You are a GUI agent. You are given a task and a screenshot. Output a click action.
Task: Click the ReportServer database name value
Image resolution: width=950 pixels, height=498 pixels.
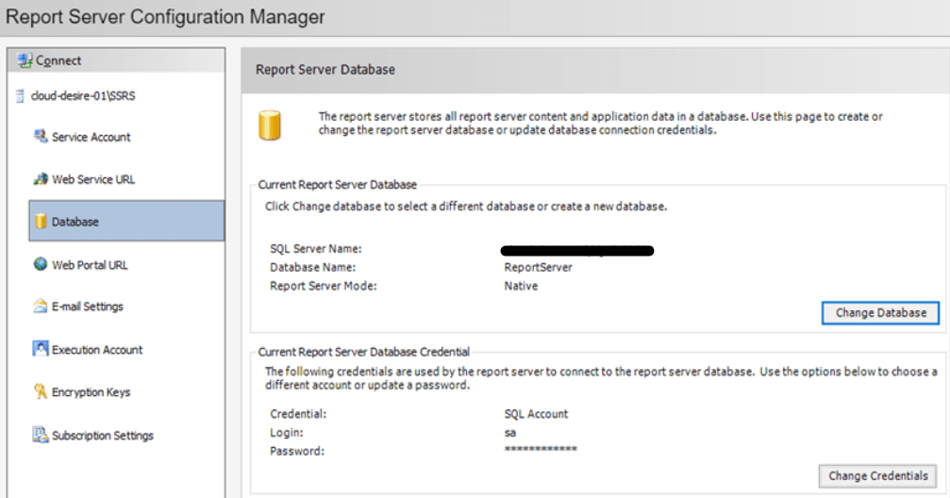click(539, 267)
